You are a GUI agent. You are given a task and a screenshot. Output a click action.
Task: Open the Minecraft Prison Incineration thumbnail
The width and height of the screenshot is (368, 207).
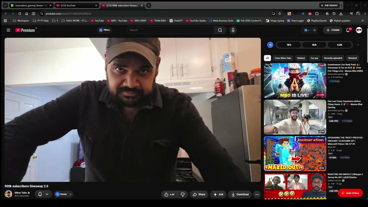(295, 154)
